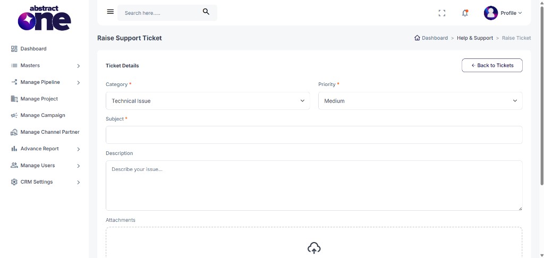This screenshot has height=258, width=544.
Task: Select Masters menu item
Action: tap(30, 65)
